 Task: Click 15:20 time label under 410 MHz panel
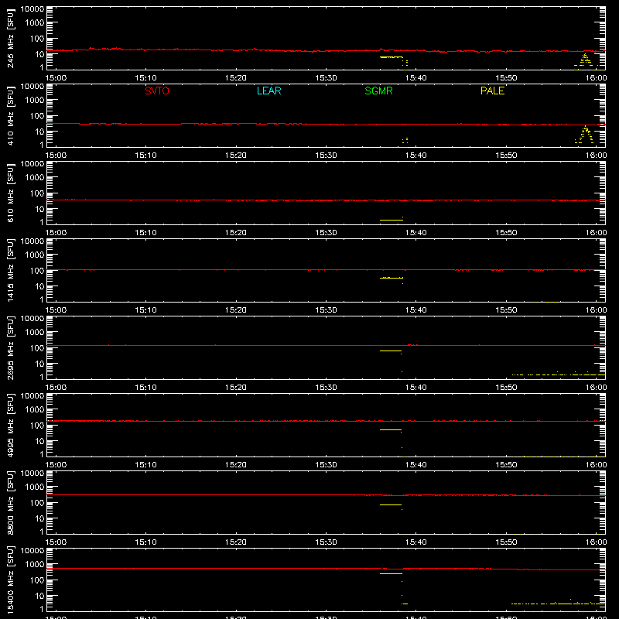(236, 156)
